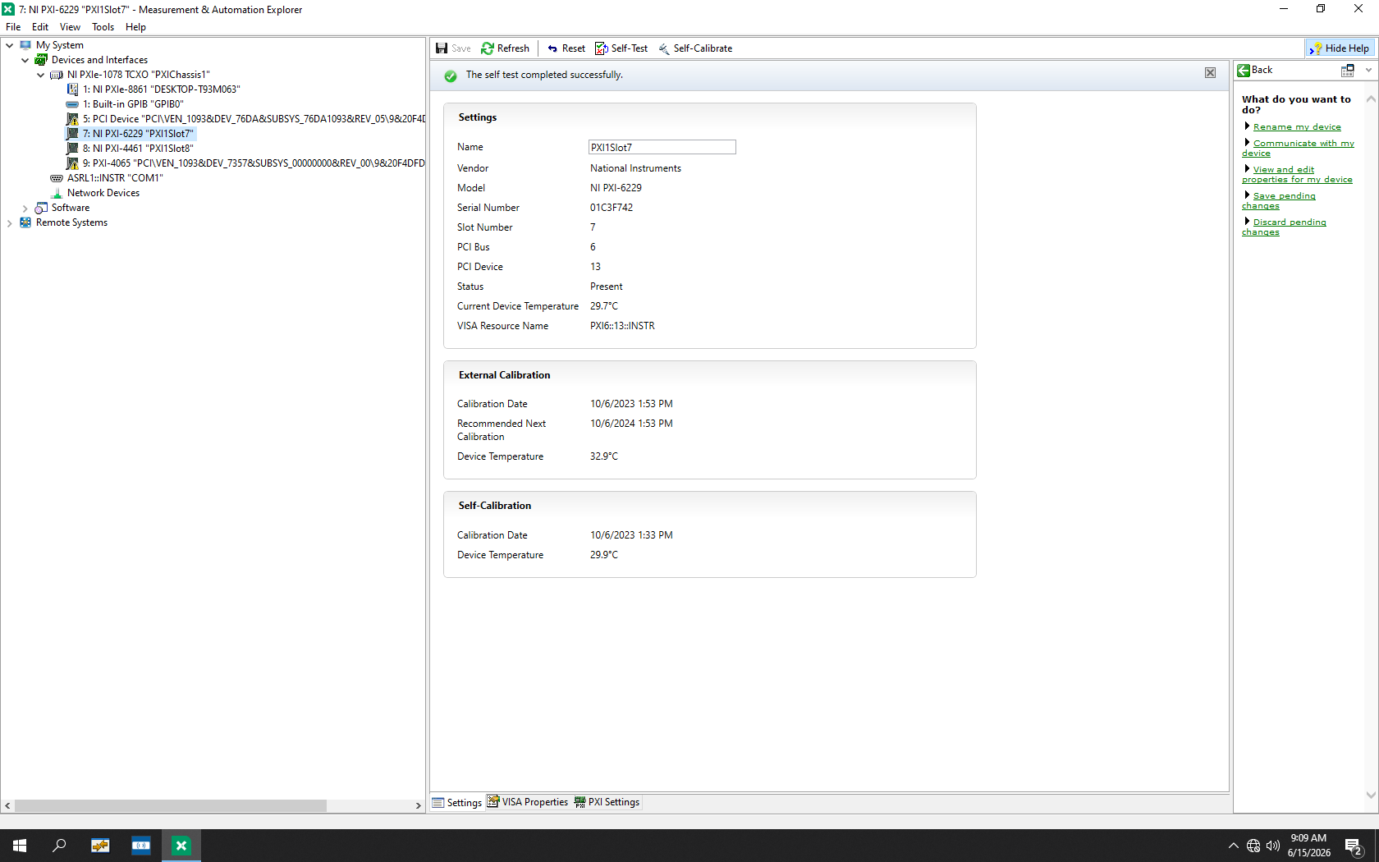Click the Devices and Interfaces icon
The width and height of the screenshot is (1379, 862).
(x=41, y=60)
